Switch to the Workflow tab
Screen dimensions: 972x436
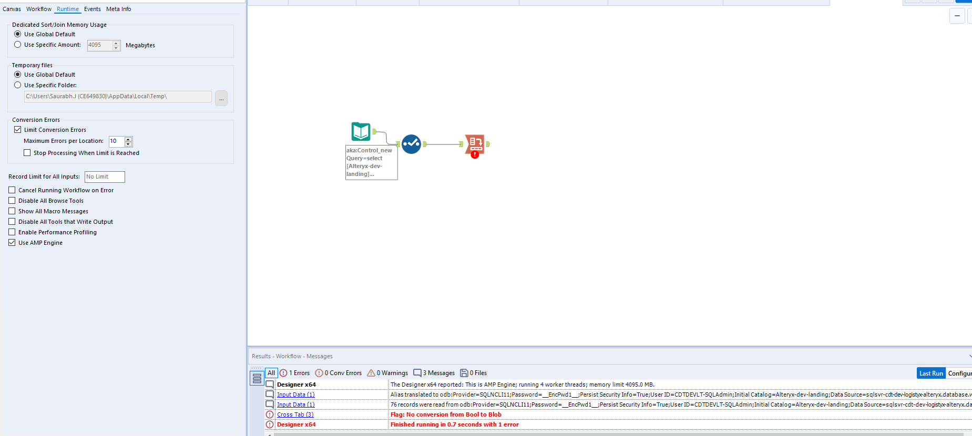tap(39, 9)
